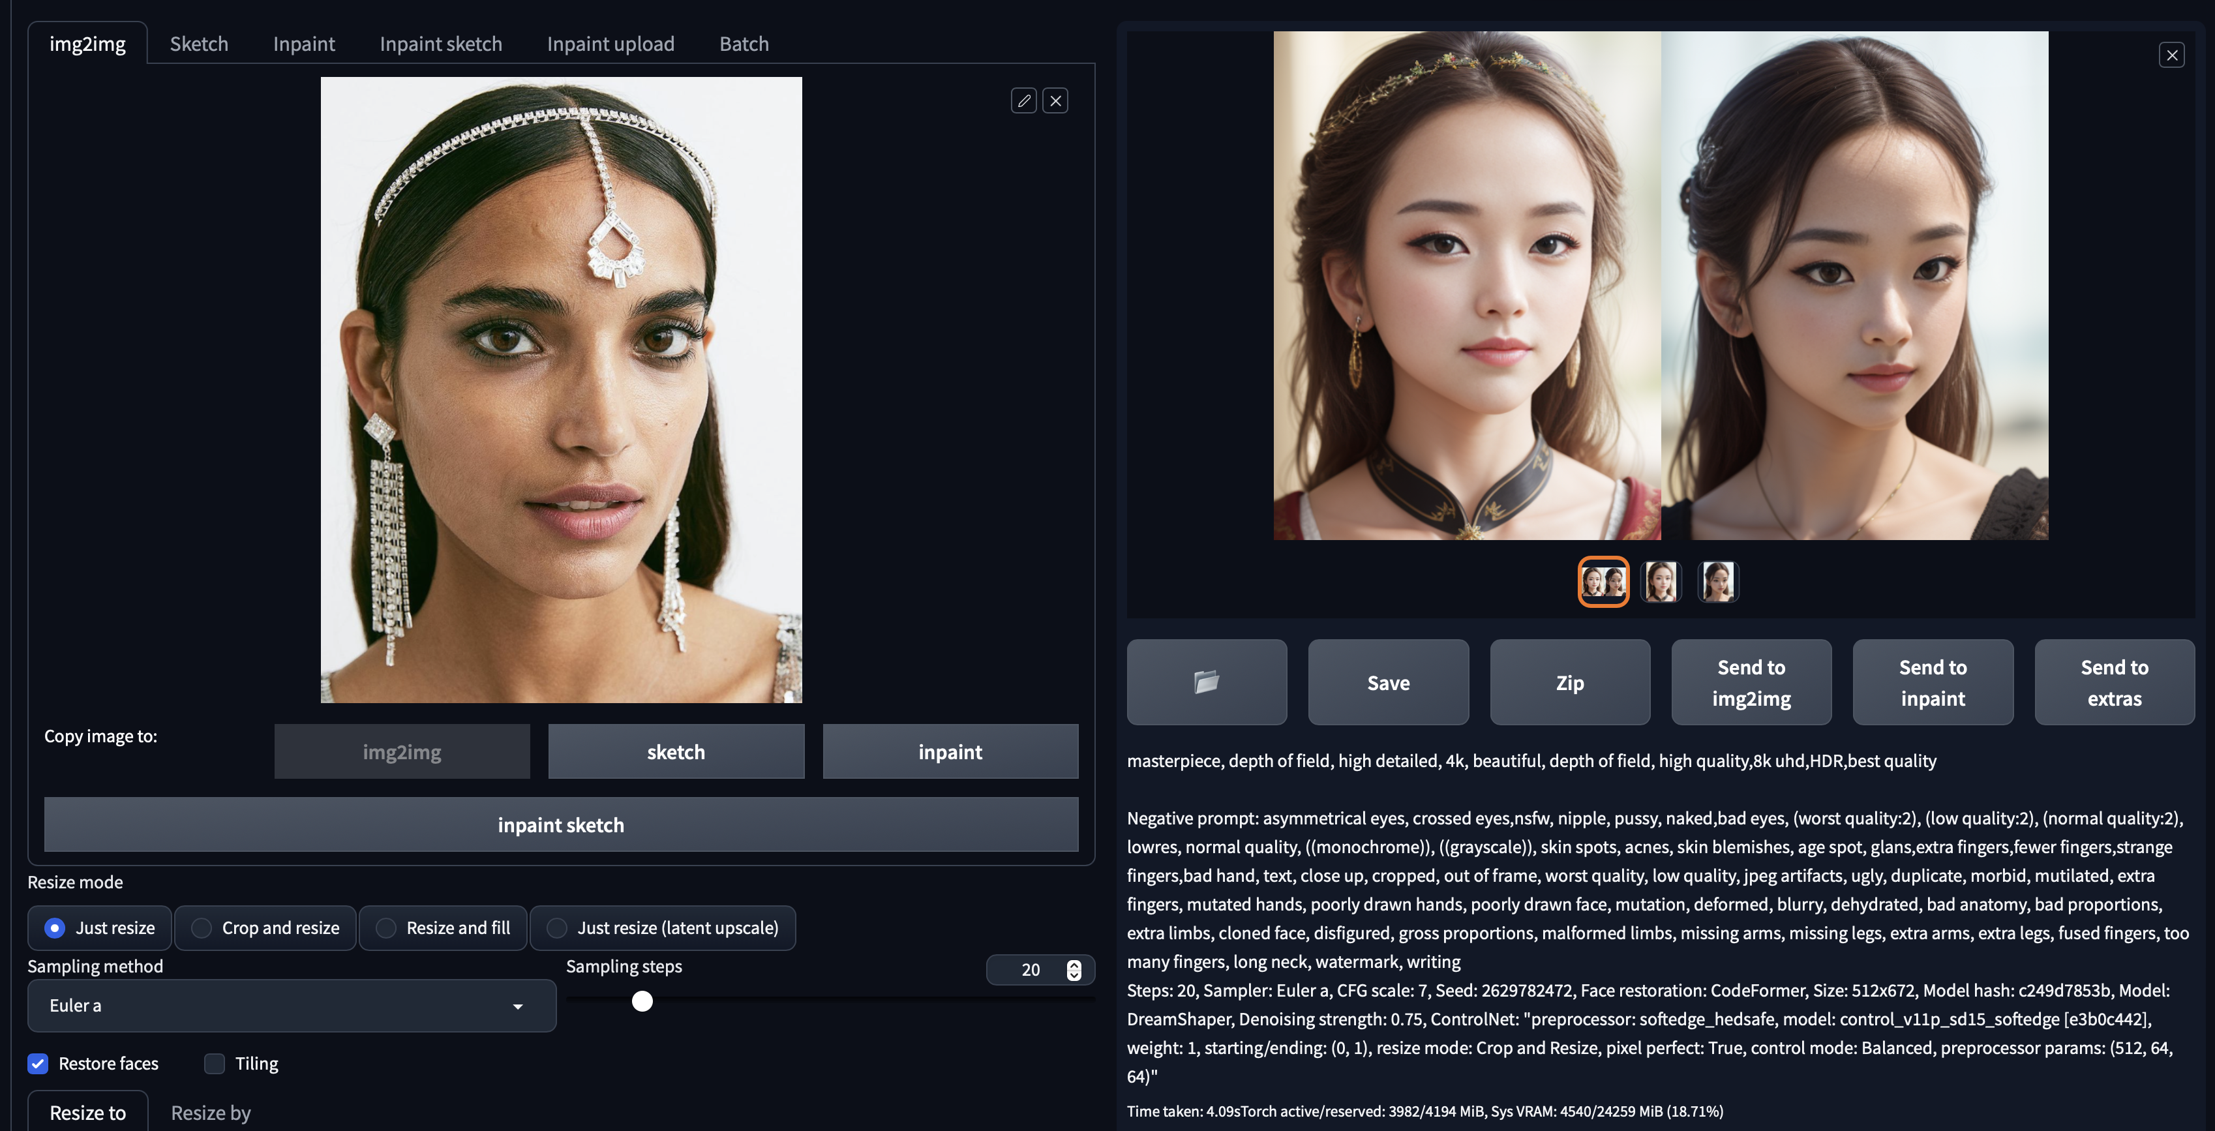The width and height of the screenshot is (2215, 1131).
Task: Select the grid thumbnail in gallery
Action: 1603,581
